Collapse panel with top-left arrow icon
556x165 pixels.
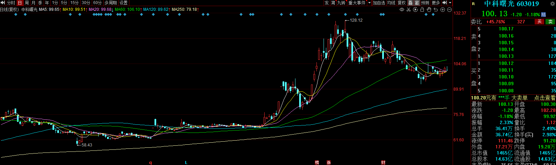pos(3,3)
